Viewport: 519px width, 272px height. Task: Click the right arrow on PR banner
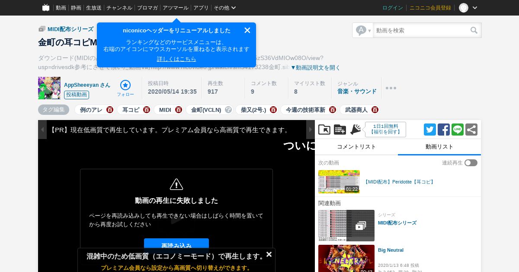click(x=311, y=130)
